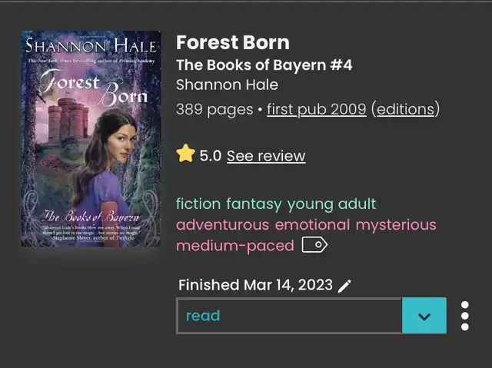Click the pencil icon to edit finish date

tap(344, 286)
